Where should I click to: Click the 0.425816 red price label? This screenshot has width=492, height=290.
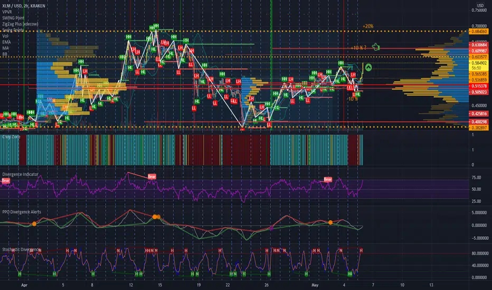[479, 113]
